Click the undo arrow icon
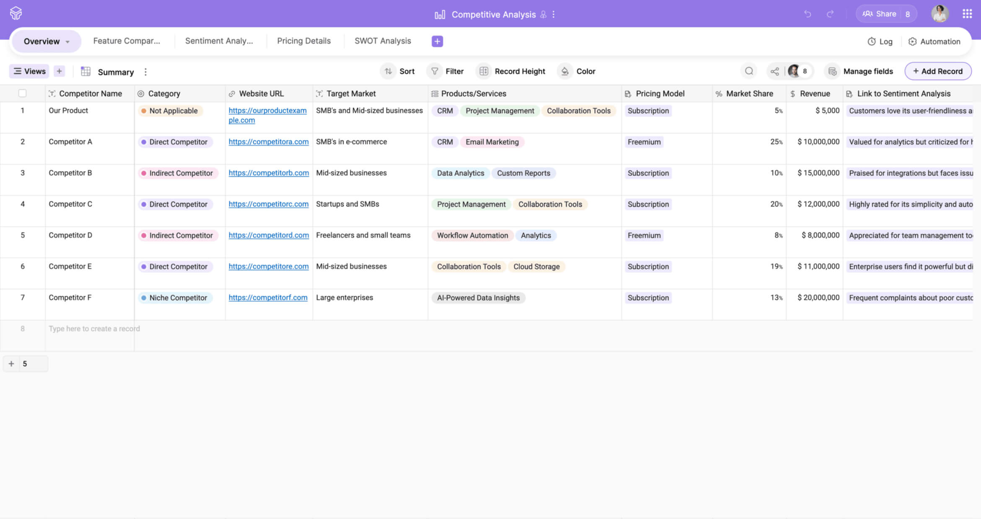This screenshot has height=519, width=981. click(807, 14)
